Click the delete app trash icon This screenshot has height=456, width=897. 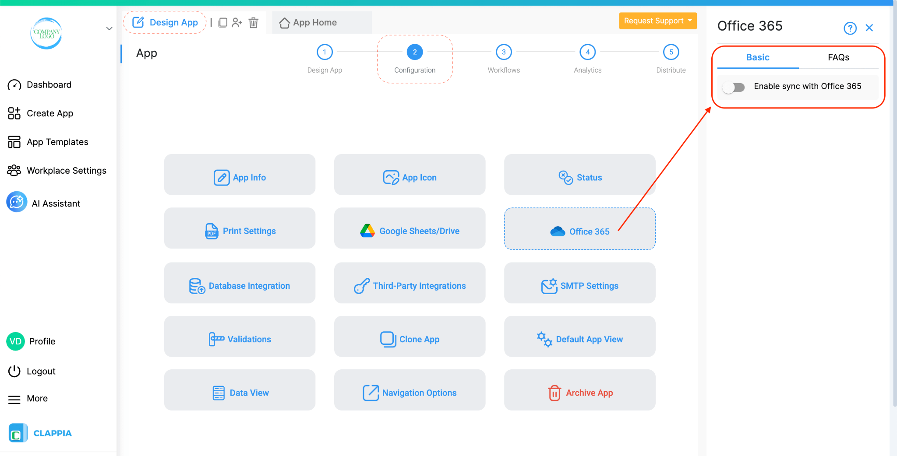[253, 22]
